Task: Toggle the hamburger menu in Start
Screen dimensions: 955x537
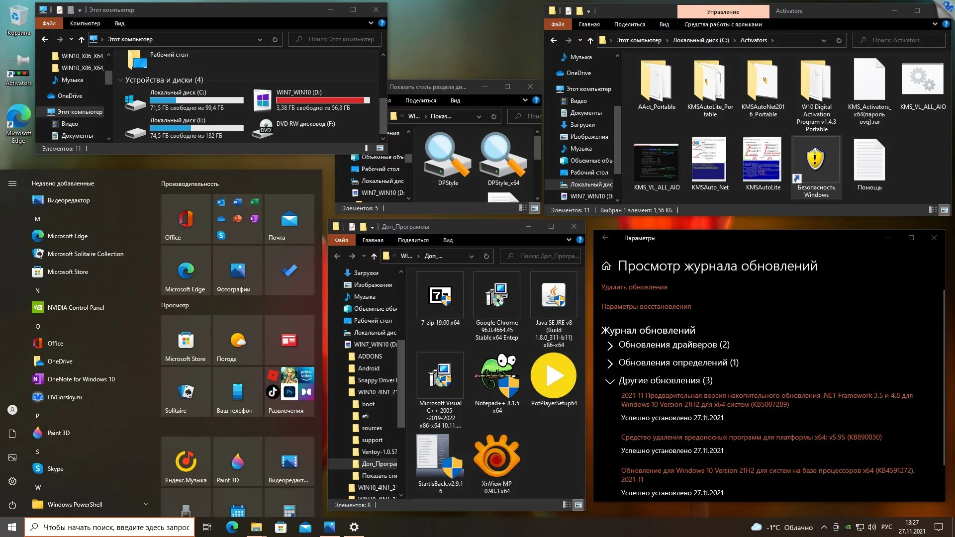Action: (x=12, y=183)
